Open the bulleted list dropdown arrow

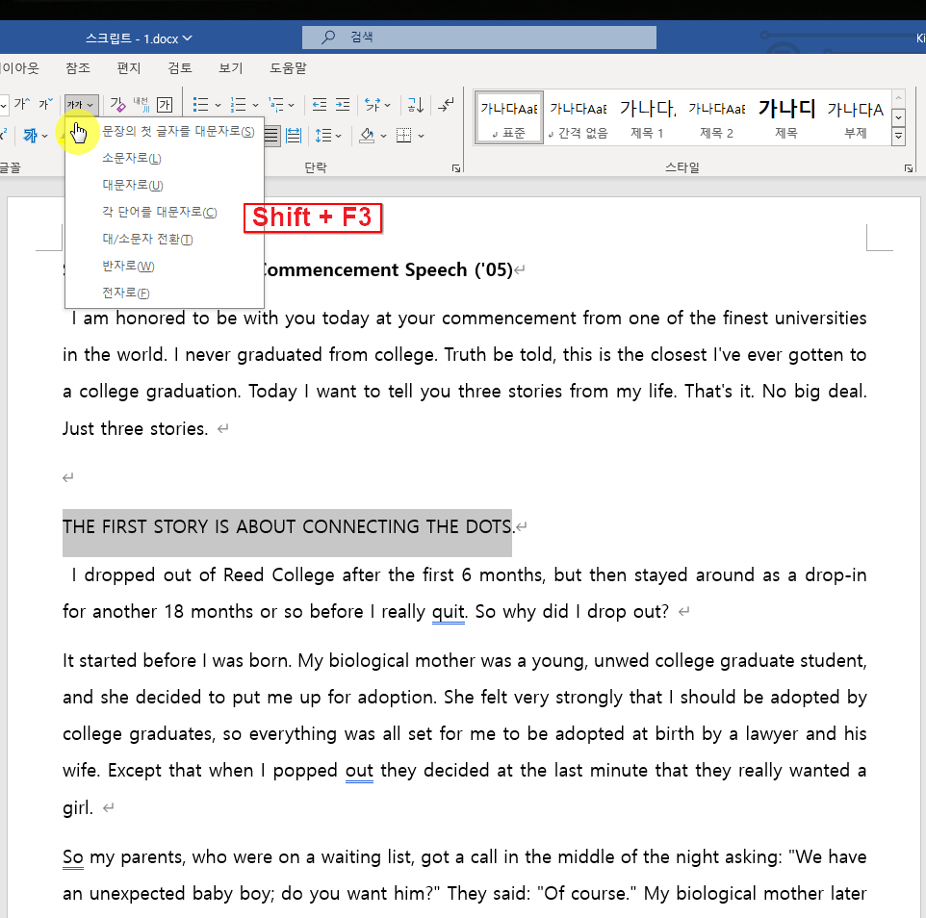pos(218,105)
